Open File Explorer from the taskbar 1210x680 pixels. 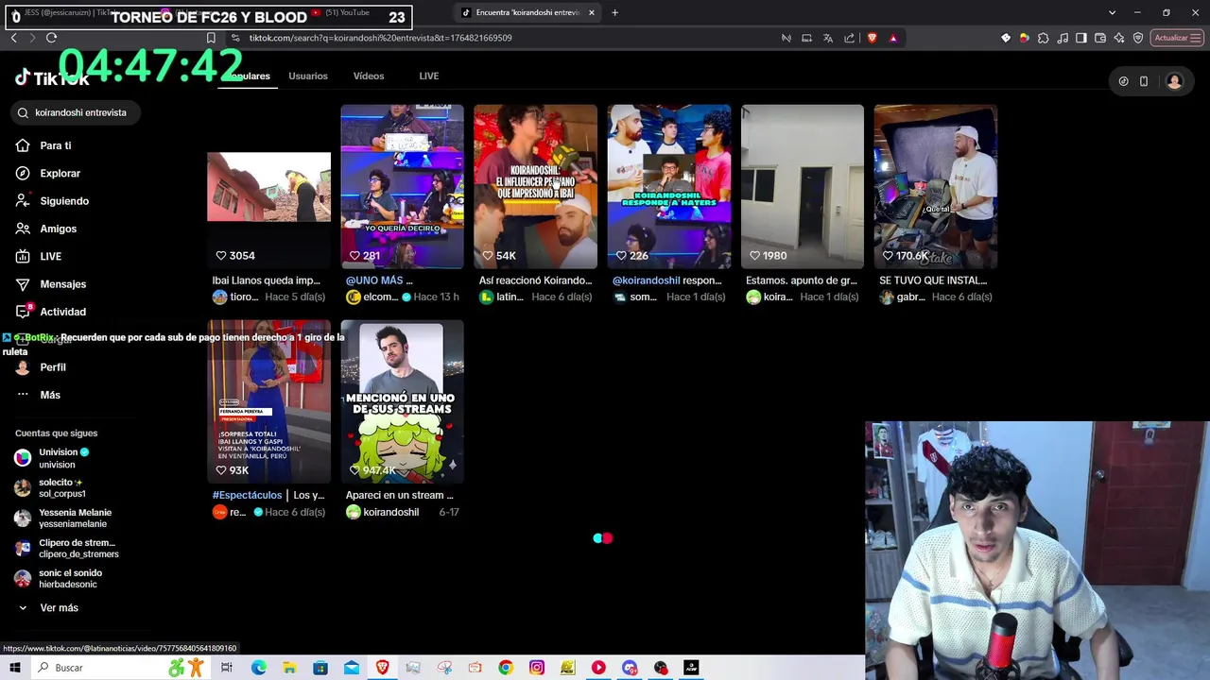[x=289, y=668]
